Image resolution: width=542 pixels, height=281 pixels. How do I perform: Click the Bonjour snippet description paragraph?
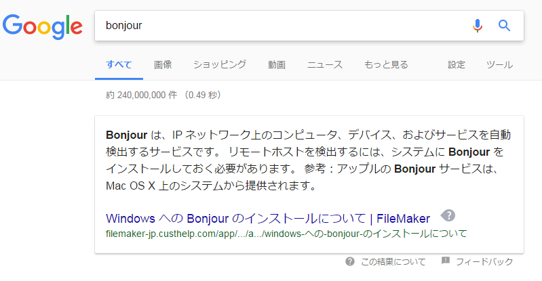[309, 160]
